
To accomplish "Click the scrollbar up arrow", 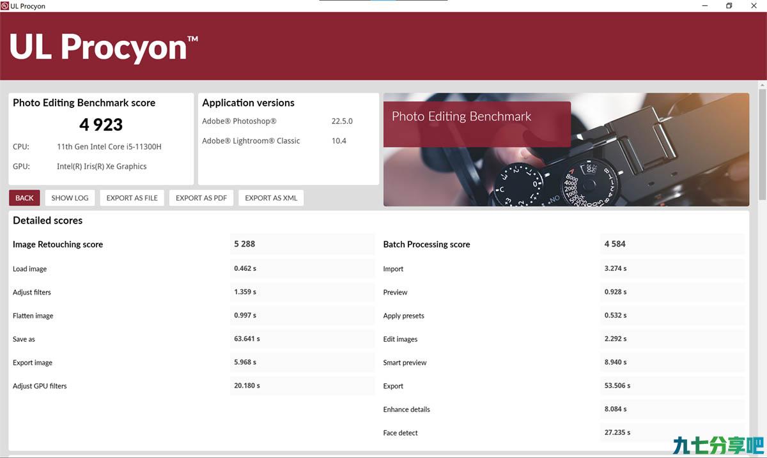I will click(762, 85).
